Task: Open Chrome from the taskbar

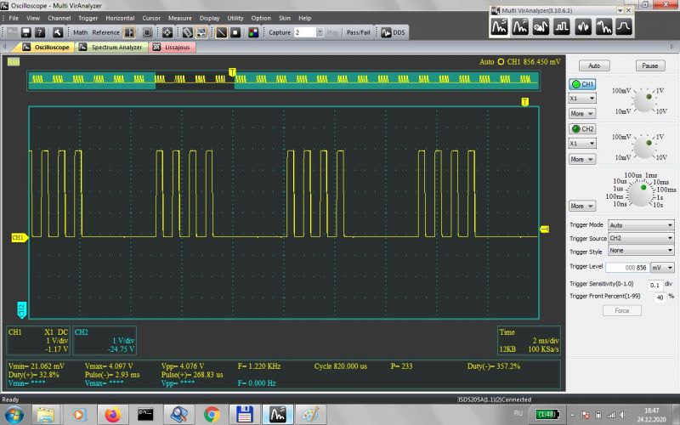Action: (211, 415)
